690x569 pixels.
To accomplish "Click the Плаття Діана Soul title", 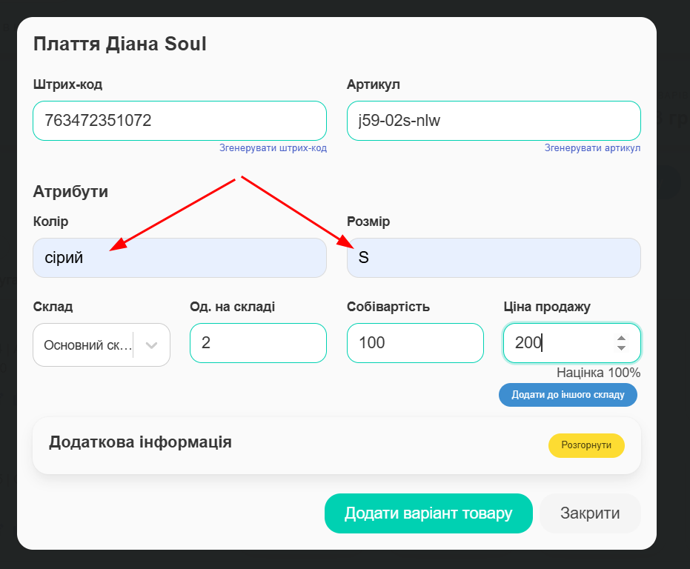I will (120, 44).
